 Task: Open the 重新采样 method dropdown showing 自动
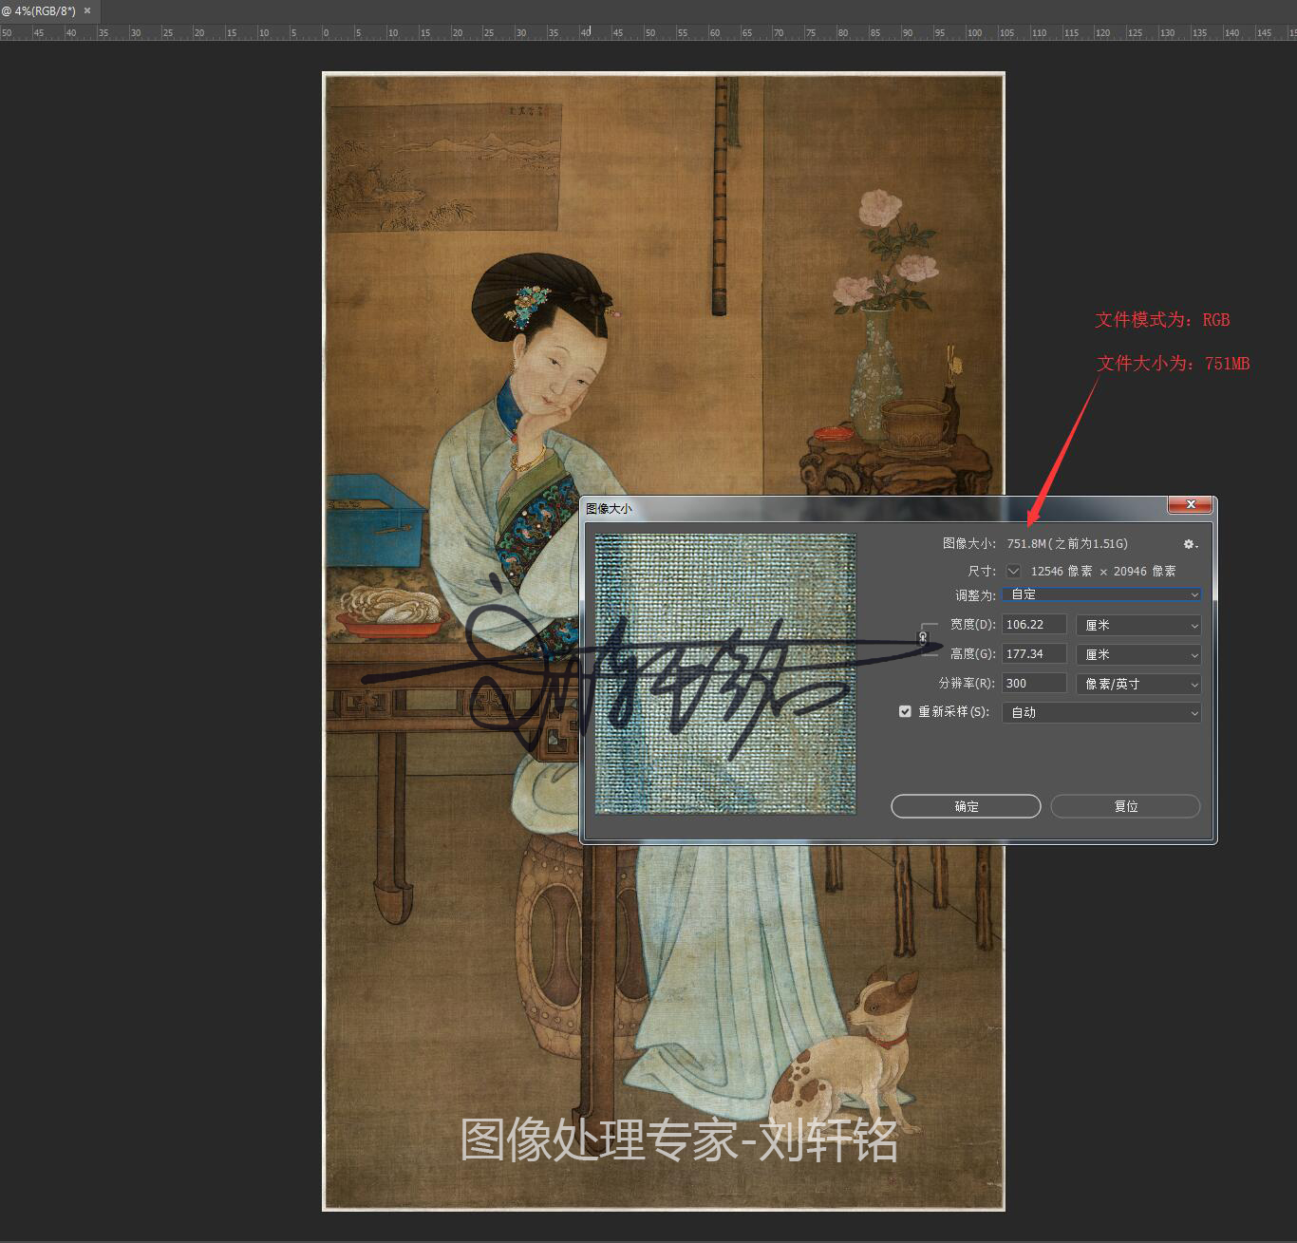pyautogui.click(x=1101, y=712)
